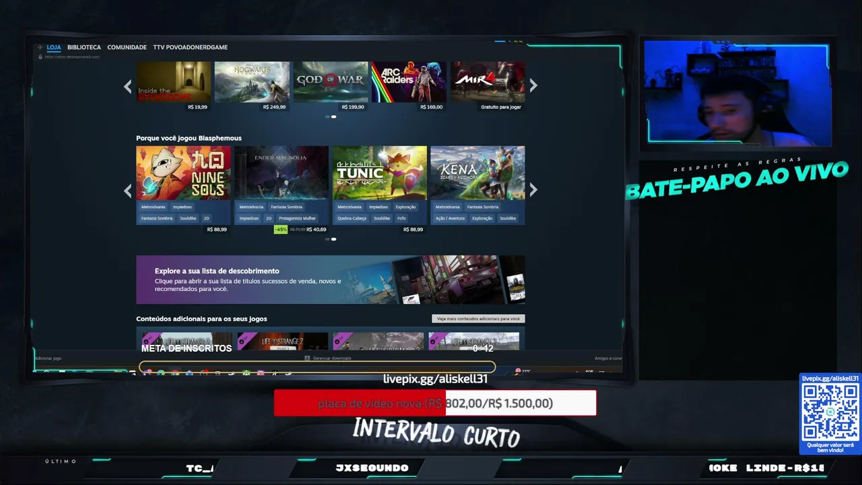The height and width of the screenshot is (485, 862).
Task: Click the Soulslike tag under Nine Sols
Action: point(188,218)
